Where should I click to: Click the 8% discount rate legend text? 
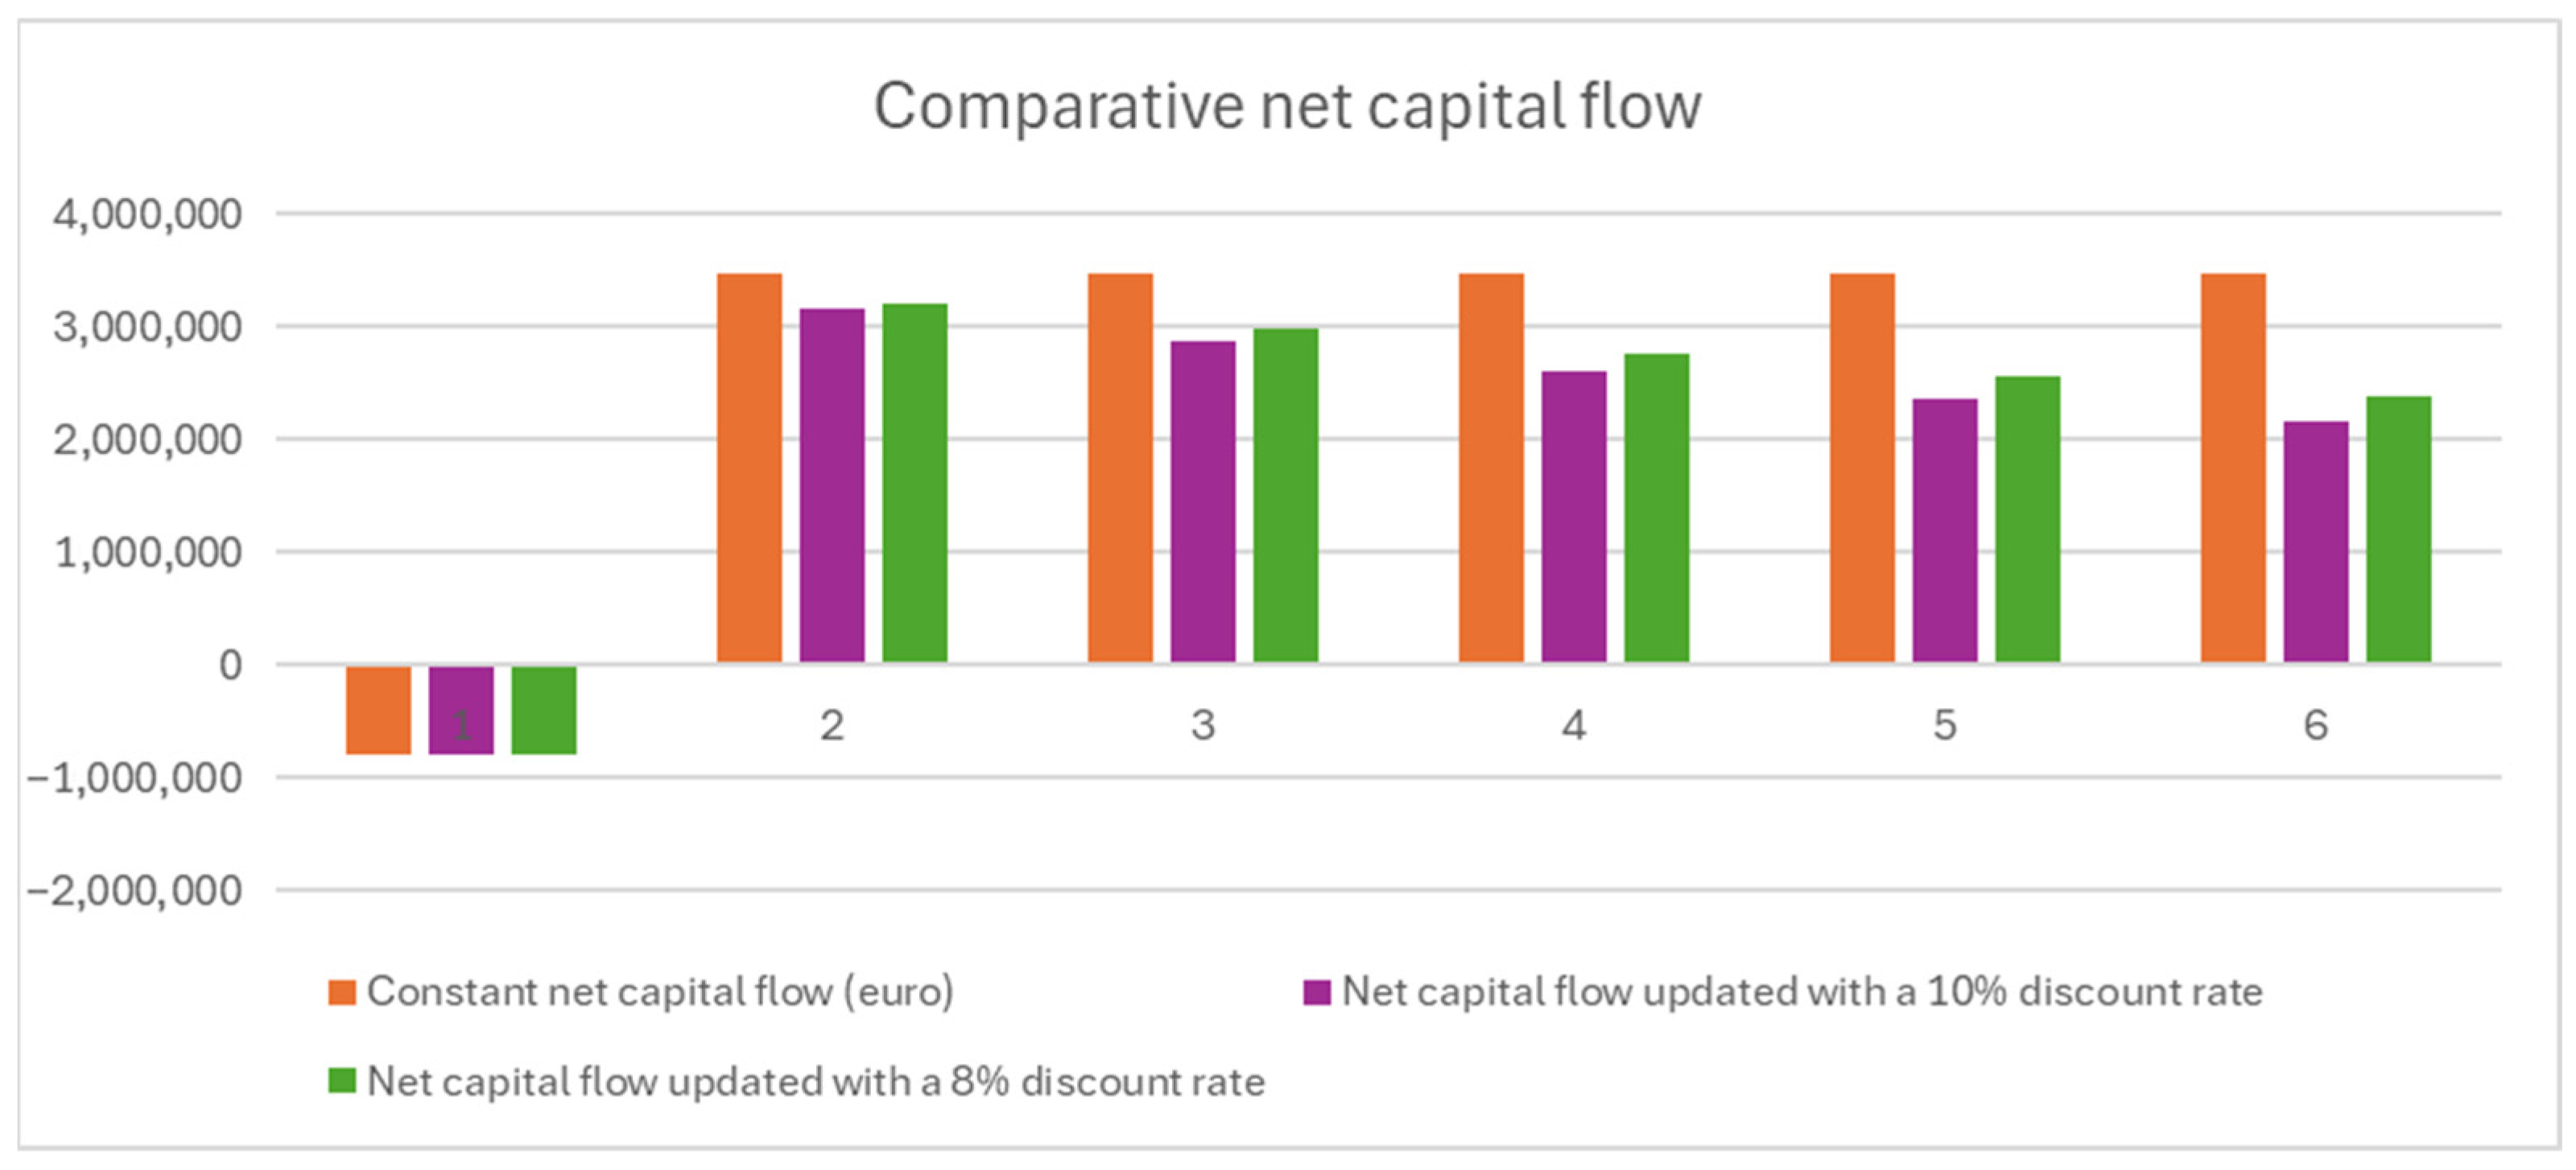point(815,1081)
